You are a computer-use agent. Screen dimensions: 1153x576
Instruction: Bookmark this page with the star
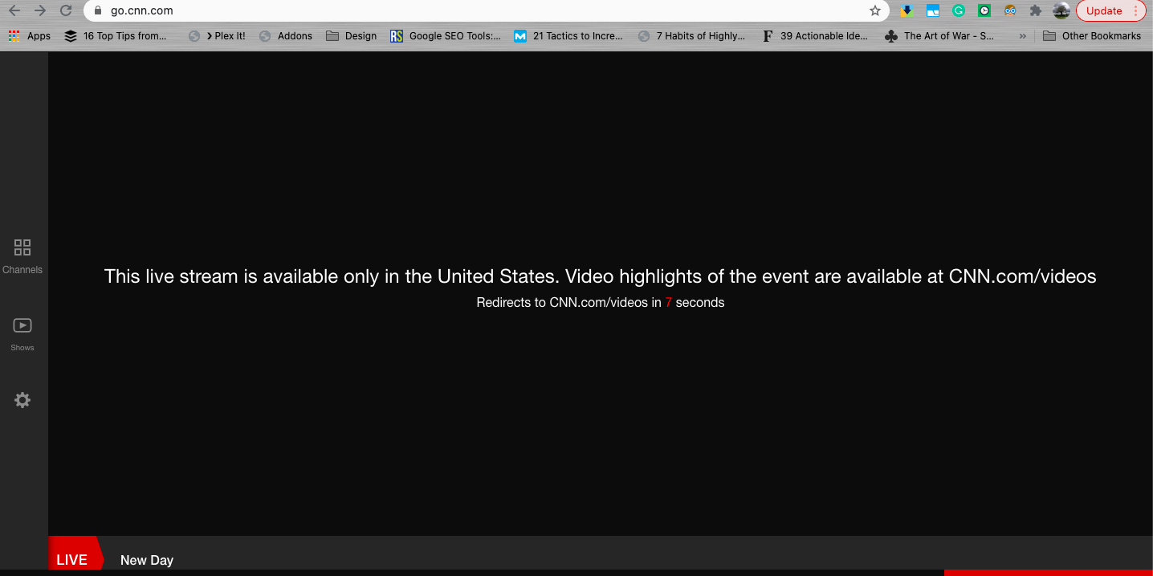(x=875, y=10)
